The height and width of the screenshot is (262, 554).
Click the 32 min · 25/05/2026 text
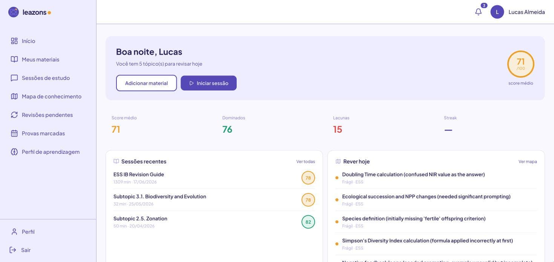point(133,204)
